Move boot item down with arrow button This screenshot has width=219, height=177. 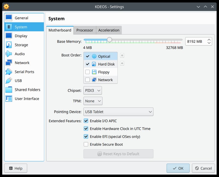[122, 63]
